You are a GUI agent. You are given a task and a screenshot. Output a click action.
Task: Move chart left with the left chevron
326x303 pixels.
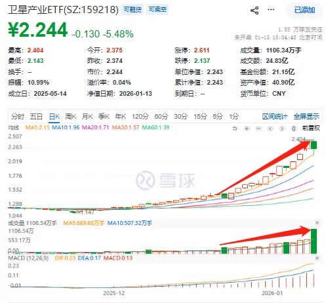coord(270,129)
